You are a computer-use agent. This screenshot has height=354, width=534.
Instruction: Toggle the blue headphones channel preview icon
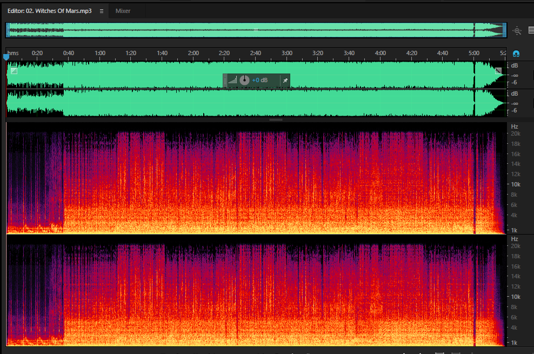[516, 54]
